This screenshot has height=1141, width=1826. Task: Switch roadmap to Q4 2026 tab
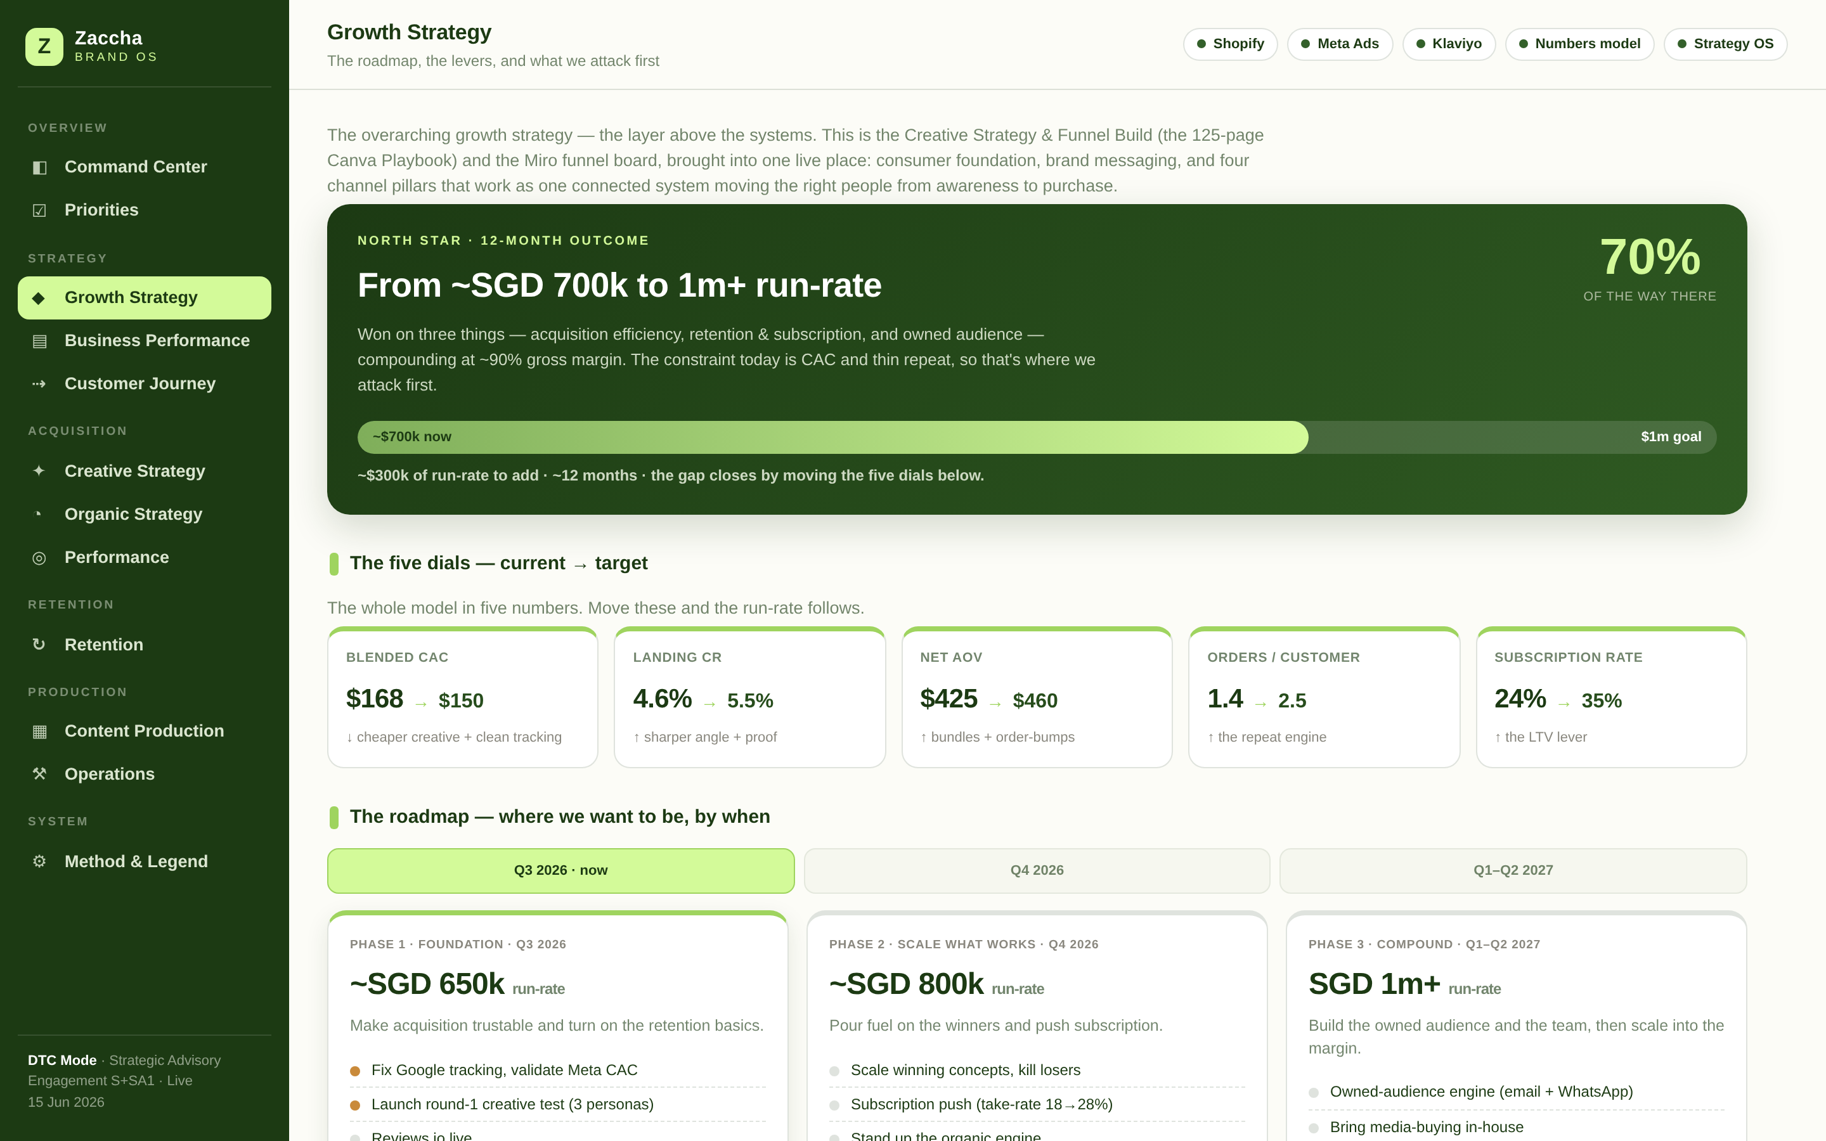tap(1037, 871)
